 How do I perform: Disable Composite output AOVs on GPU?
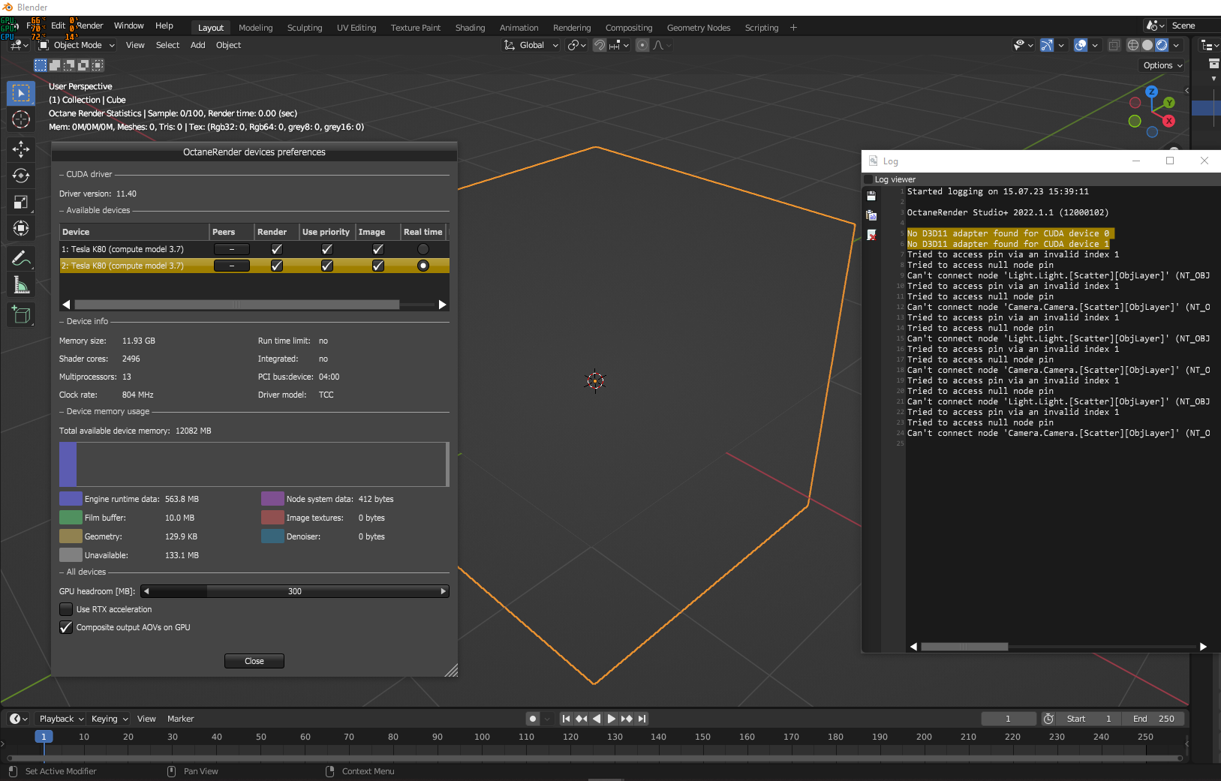[66, 627]
